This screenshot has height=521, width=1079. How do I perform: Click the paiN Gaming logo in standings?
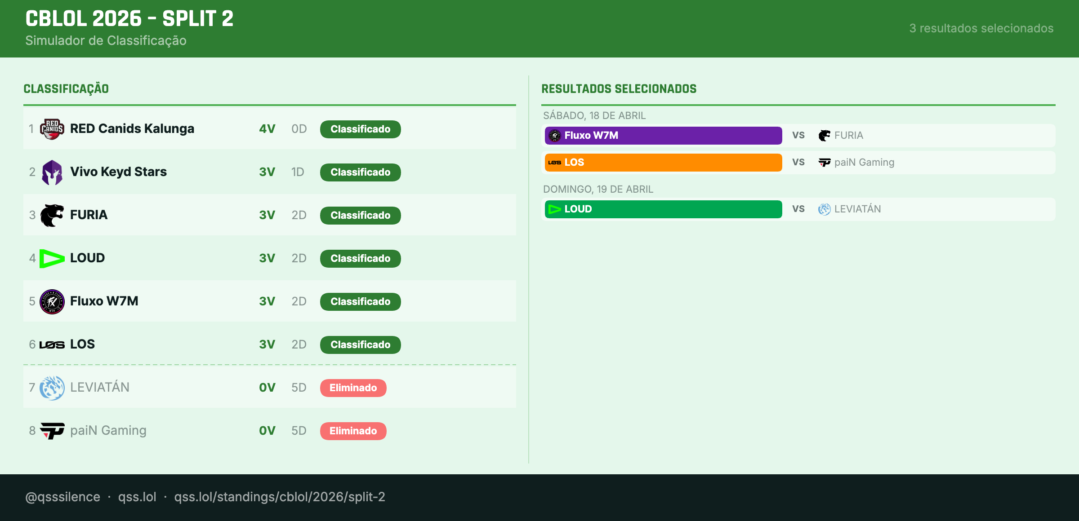click(x=52, y=431)
